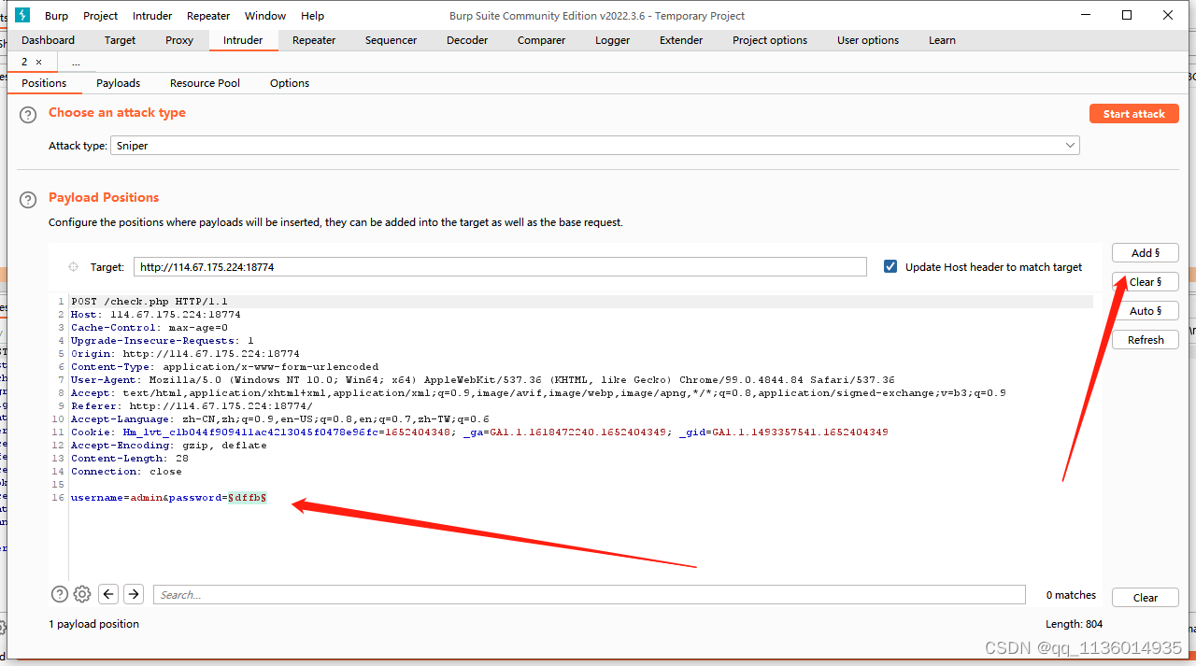
Task: Open the Project menu
Action: [101, 16]
